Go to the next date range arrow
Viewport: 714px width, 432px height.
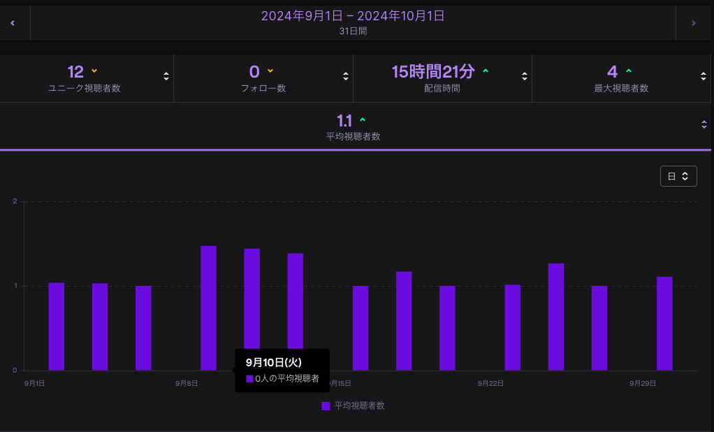point(693,23)
